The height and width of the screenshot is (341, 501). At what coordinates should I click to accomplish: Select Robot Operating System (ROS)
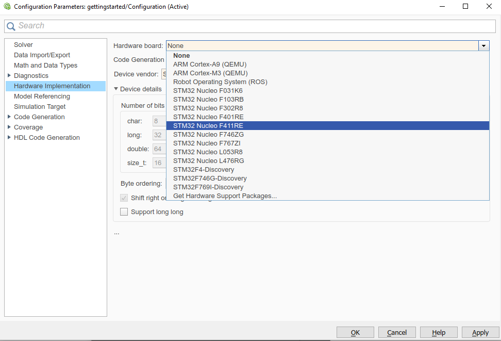point(328,82)
